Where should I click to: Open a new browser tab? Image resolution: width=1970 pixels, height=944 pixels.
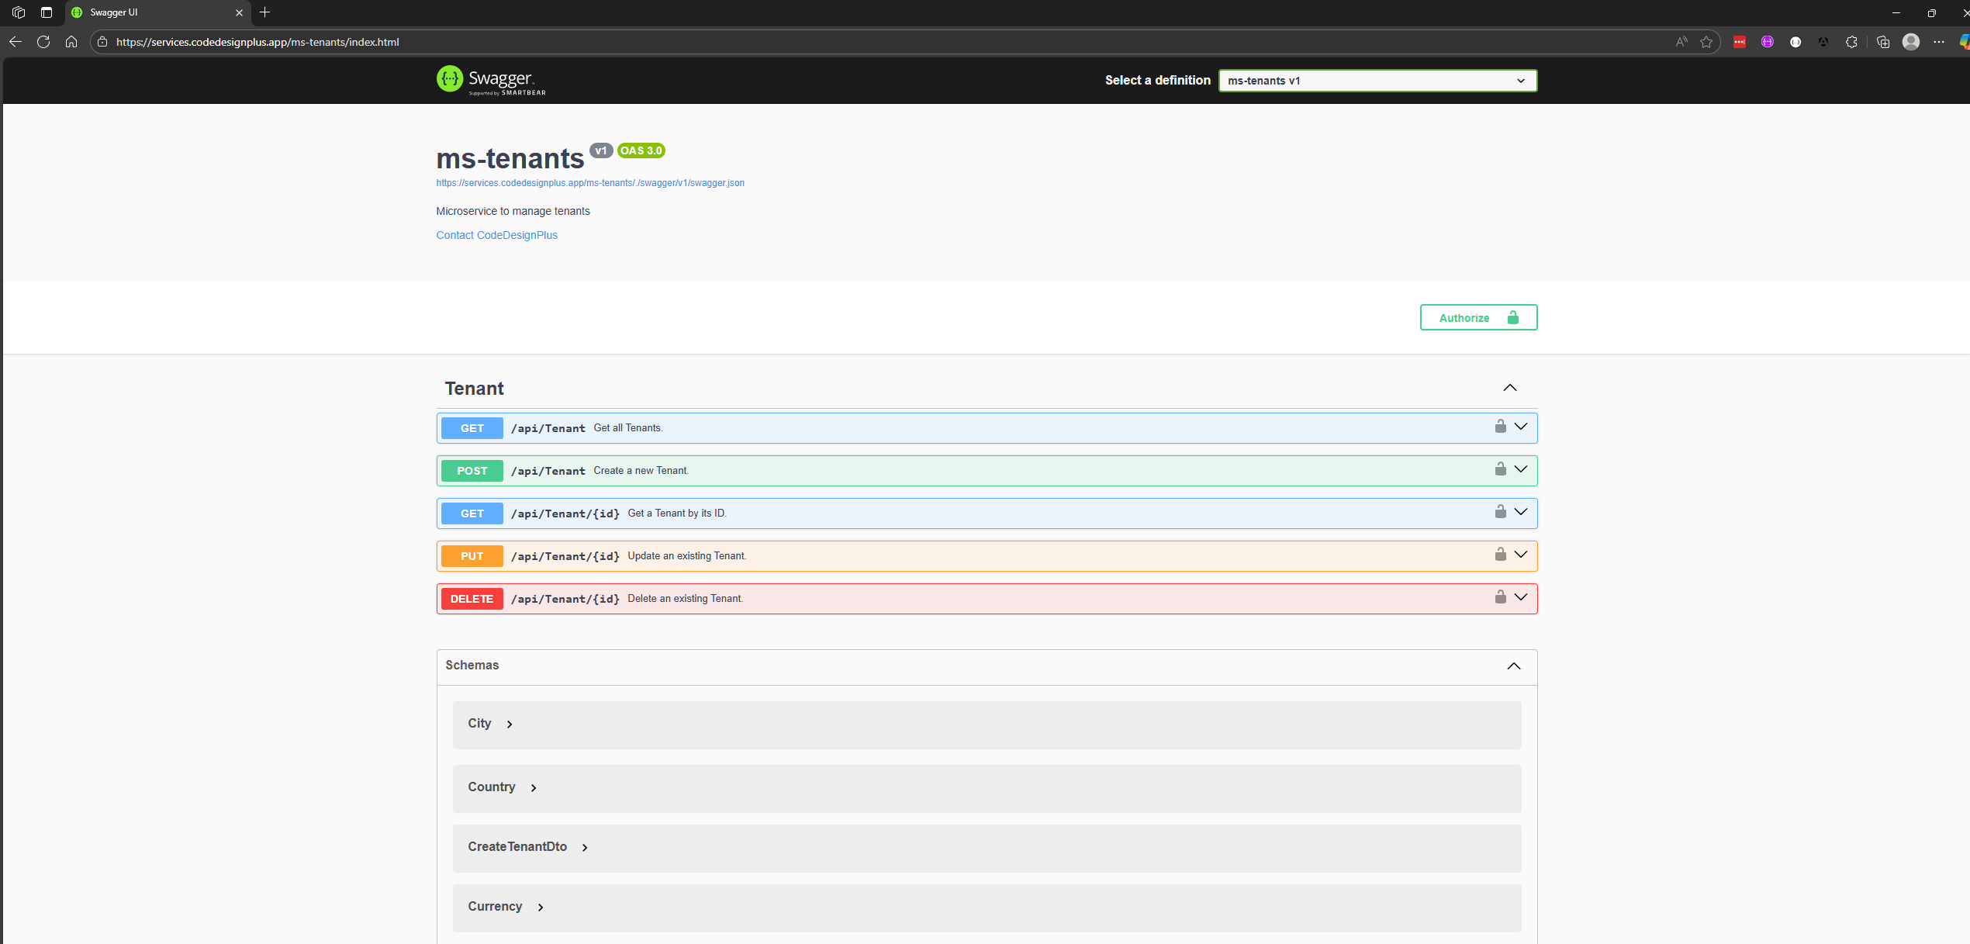pos(265,12)
